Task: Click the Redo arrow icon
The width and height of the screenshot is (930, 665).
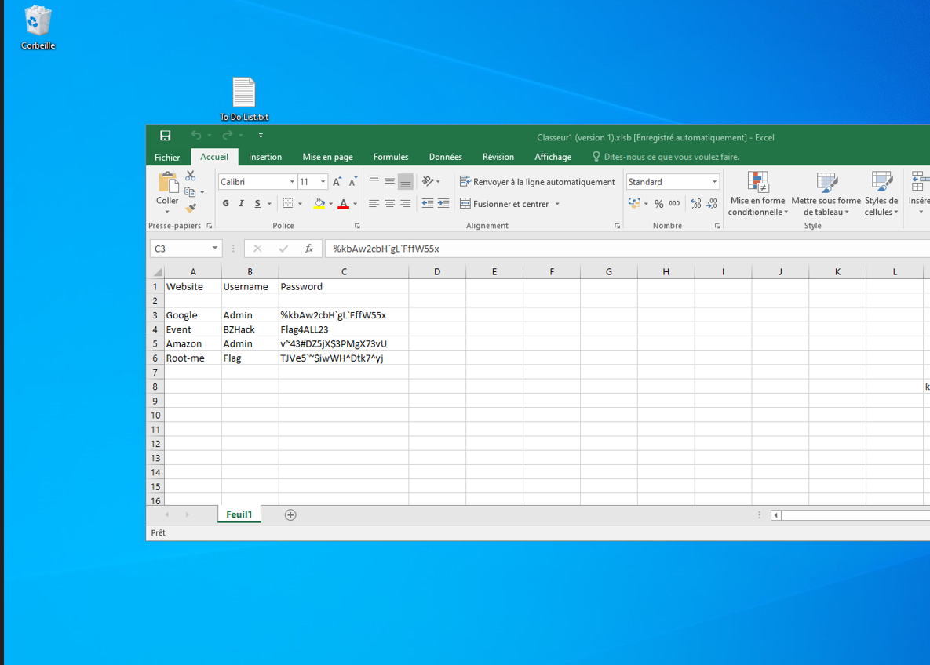Action: click(227, 136)
